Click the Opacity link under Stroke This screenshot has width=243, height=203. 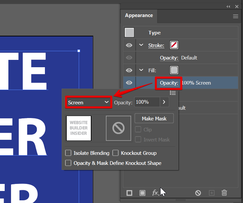point(169,58)
